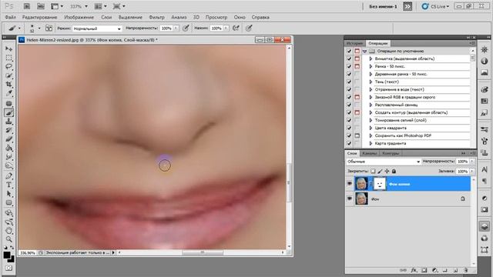Screen dimensions: 493x277
Task: Open the Adjustments panel icon in dock
Action: tap(485, 199)
